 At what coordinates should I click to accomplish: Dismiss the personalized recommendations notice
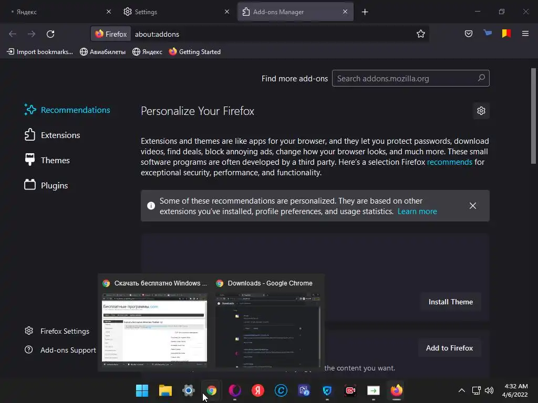click(472, 206)
